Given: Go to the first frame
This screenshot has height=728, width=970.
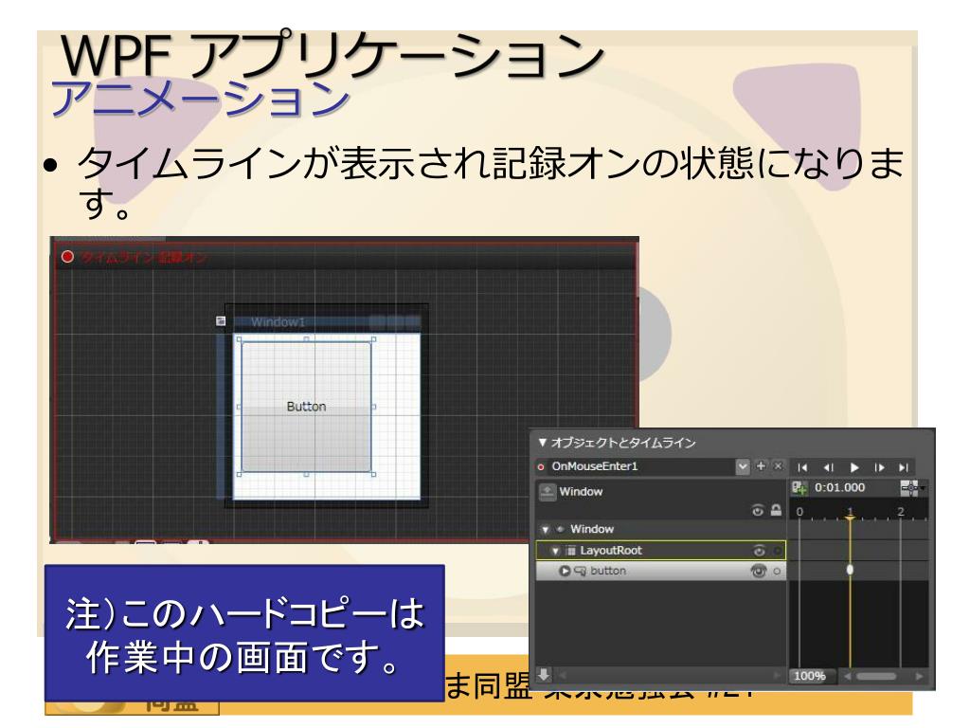Looking at the screenshot, I should click(x=802, y=467).
